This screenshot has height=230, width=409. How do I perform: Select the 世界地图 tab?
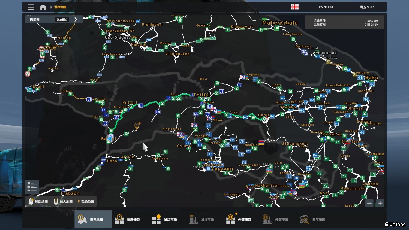pyautogui.click(x=93, y=219)
